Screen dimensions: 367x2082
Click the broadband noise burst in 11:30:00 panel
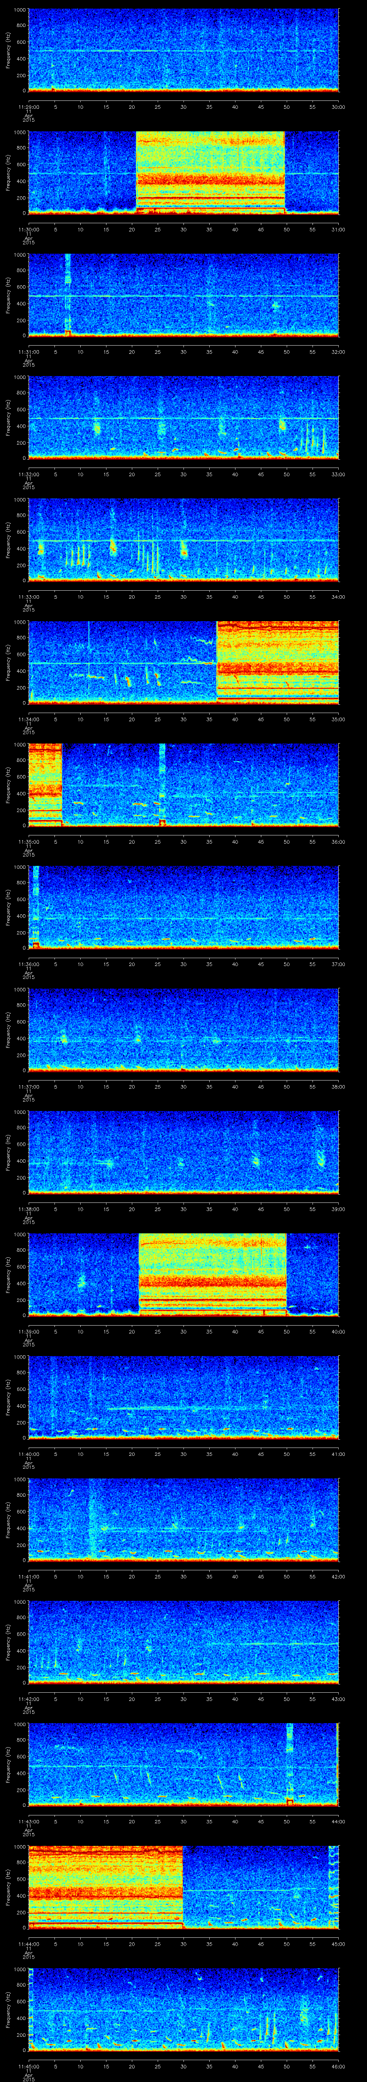pos(210,172)
